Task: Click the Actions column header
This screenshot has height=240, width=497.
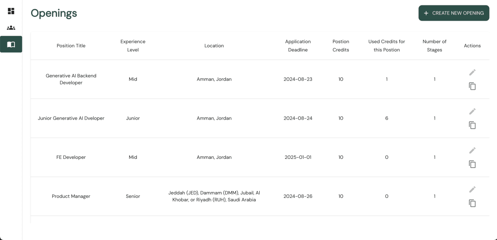Action: pos(472,46)
